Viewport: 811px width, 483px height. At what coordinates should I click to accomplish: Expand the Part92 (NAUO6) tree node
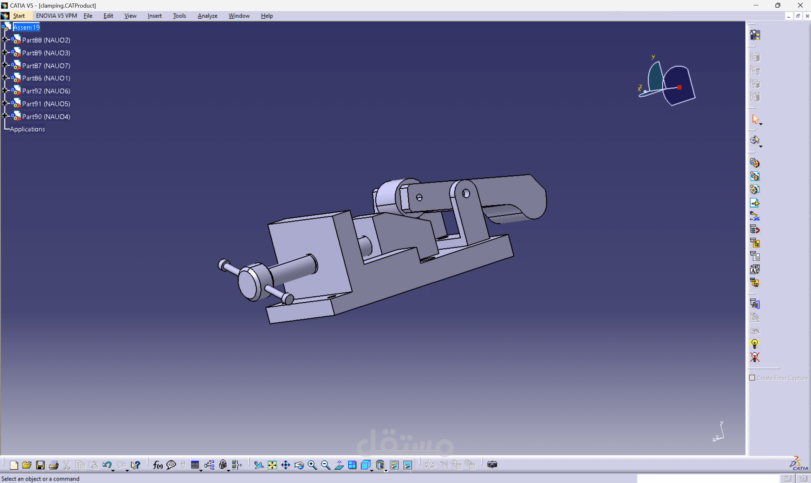coord(4,90)
